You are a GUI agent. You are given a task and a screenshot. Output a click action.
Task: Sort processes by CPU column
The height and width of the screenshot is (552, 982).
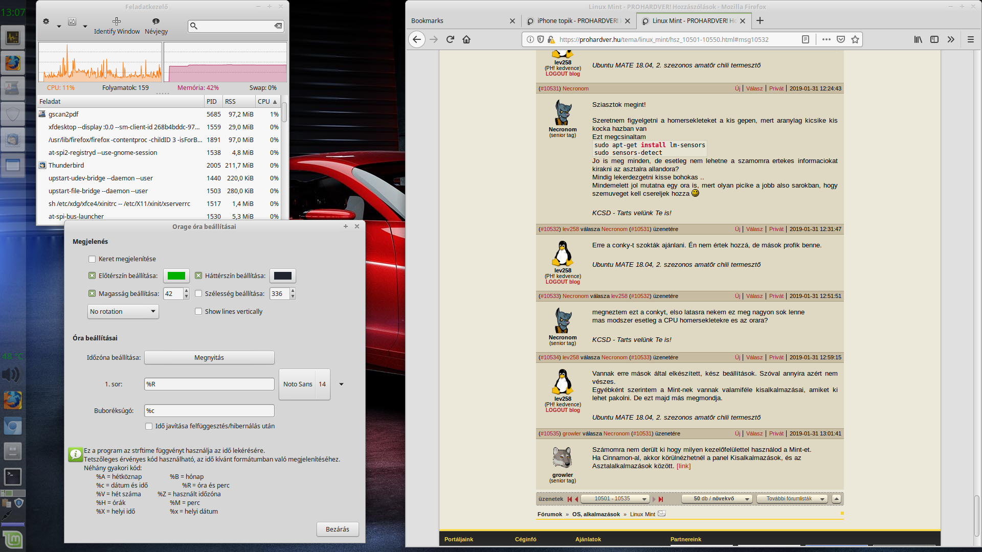(267, 101)
